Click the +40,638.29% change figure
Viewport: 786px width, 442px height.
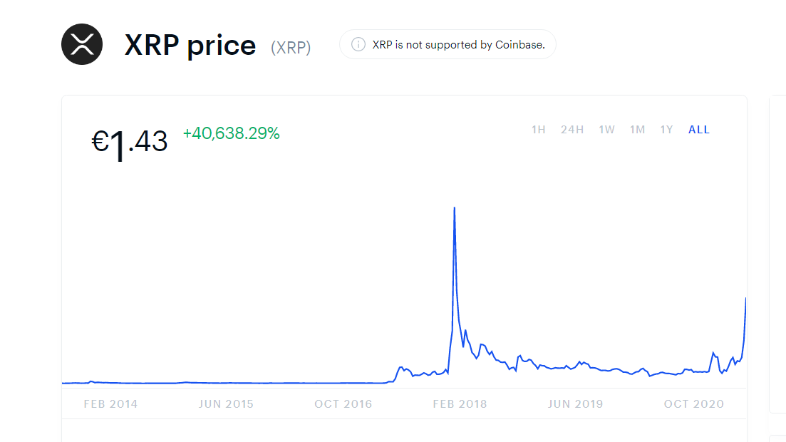coord(231,133)
